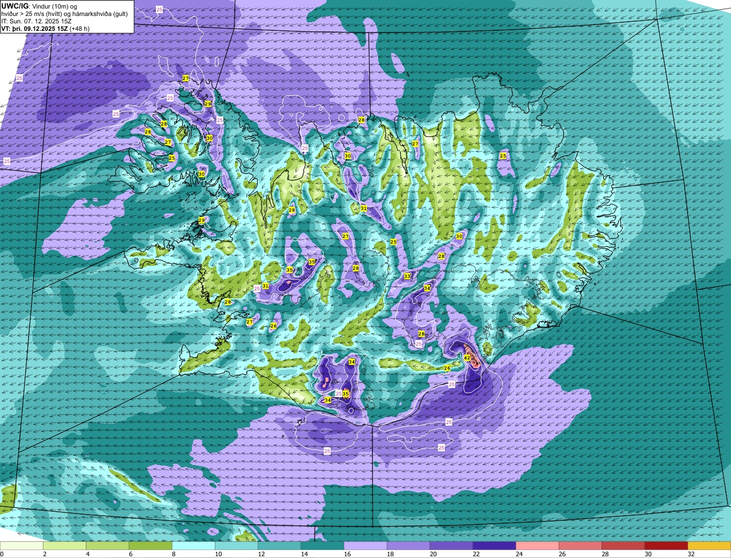This screenshot has height=558, width=731.
Task: Click legend color swatch between 20 and 22
Action: pos(451,546)
